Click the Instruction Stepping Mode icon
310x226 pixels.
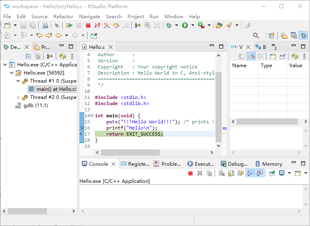pos(137,25)
